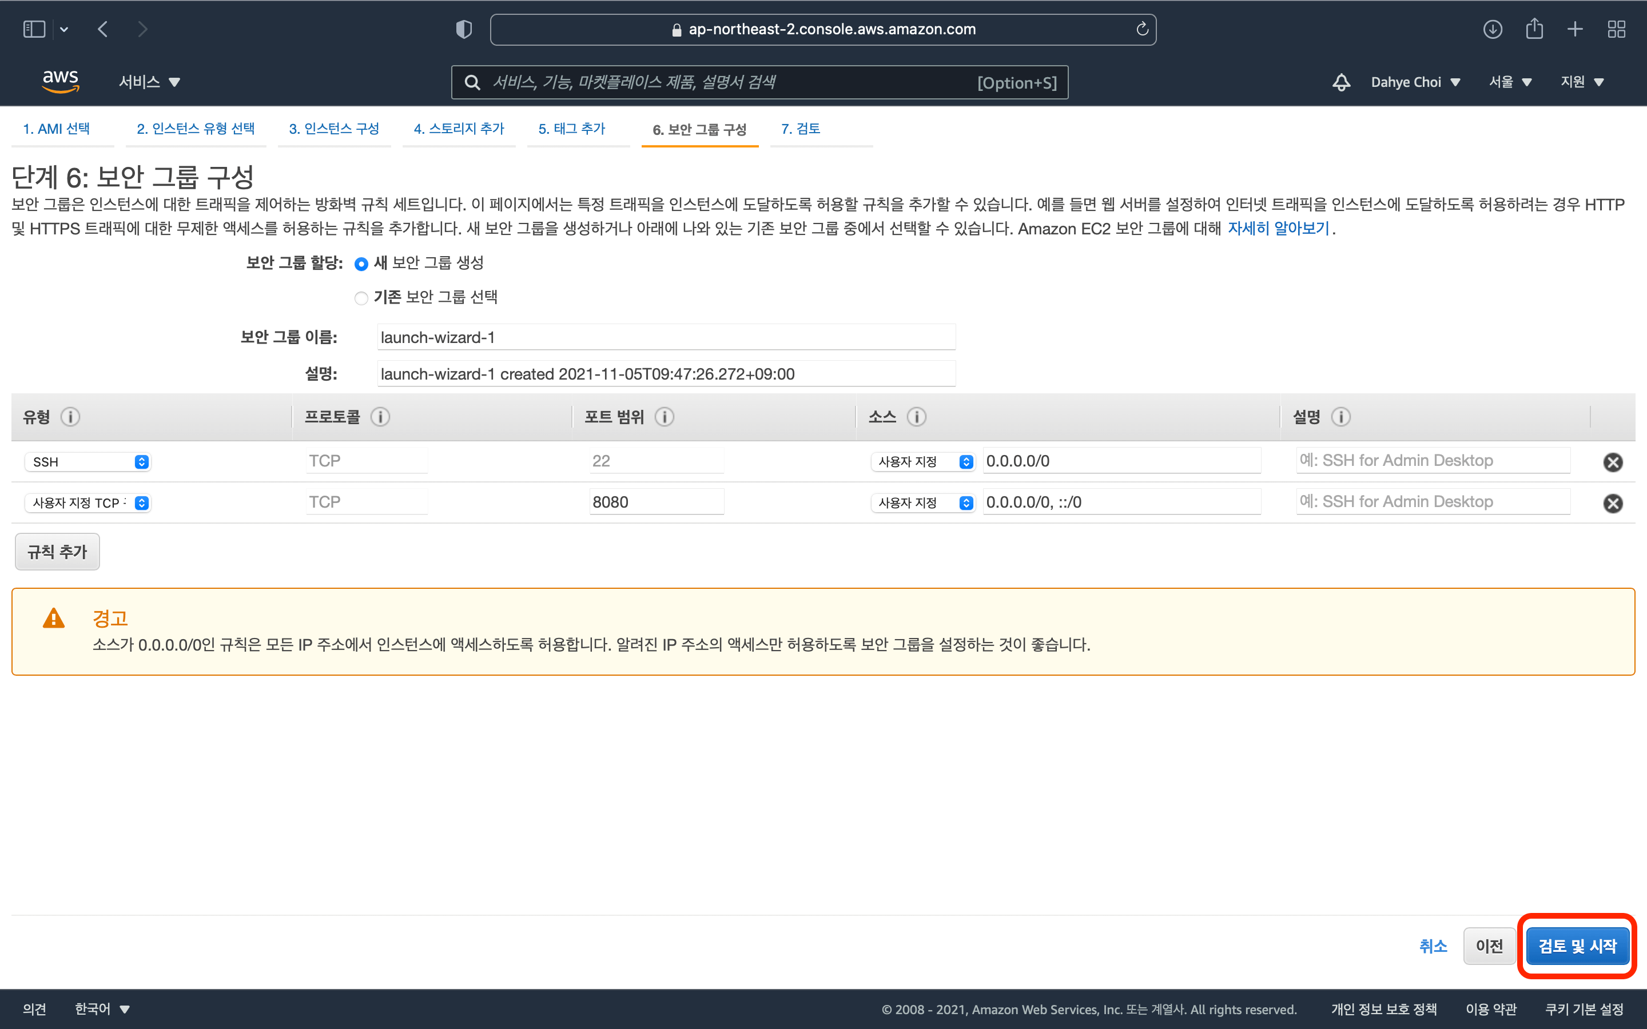Show Safari downloads icon
This screenshot has height=1029, width=1647.
1493,29
